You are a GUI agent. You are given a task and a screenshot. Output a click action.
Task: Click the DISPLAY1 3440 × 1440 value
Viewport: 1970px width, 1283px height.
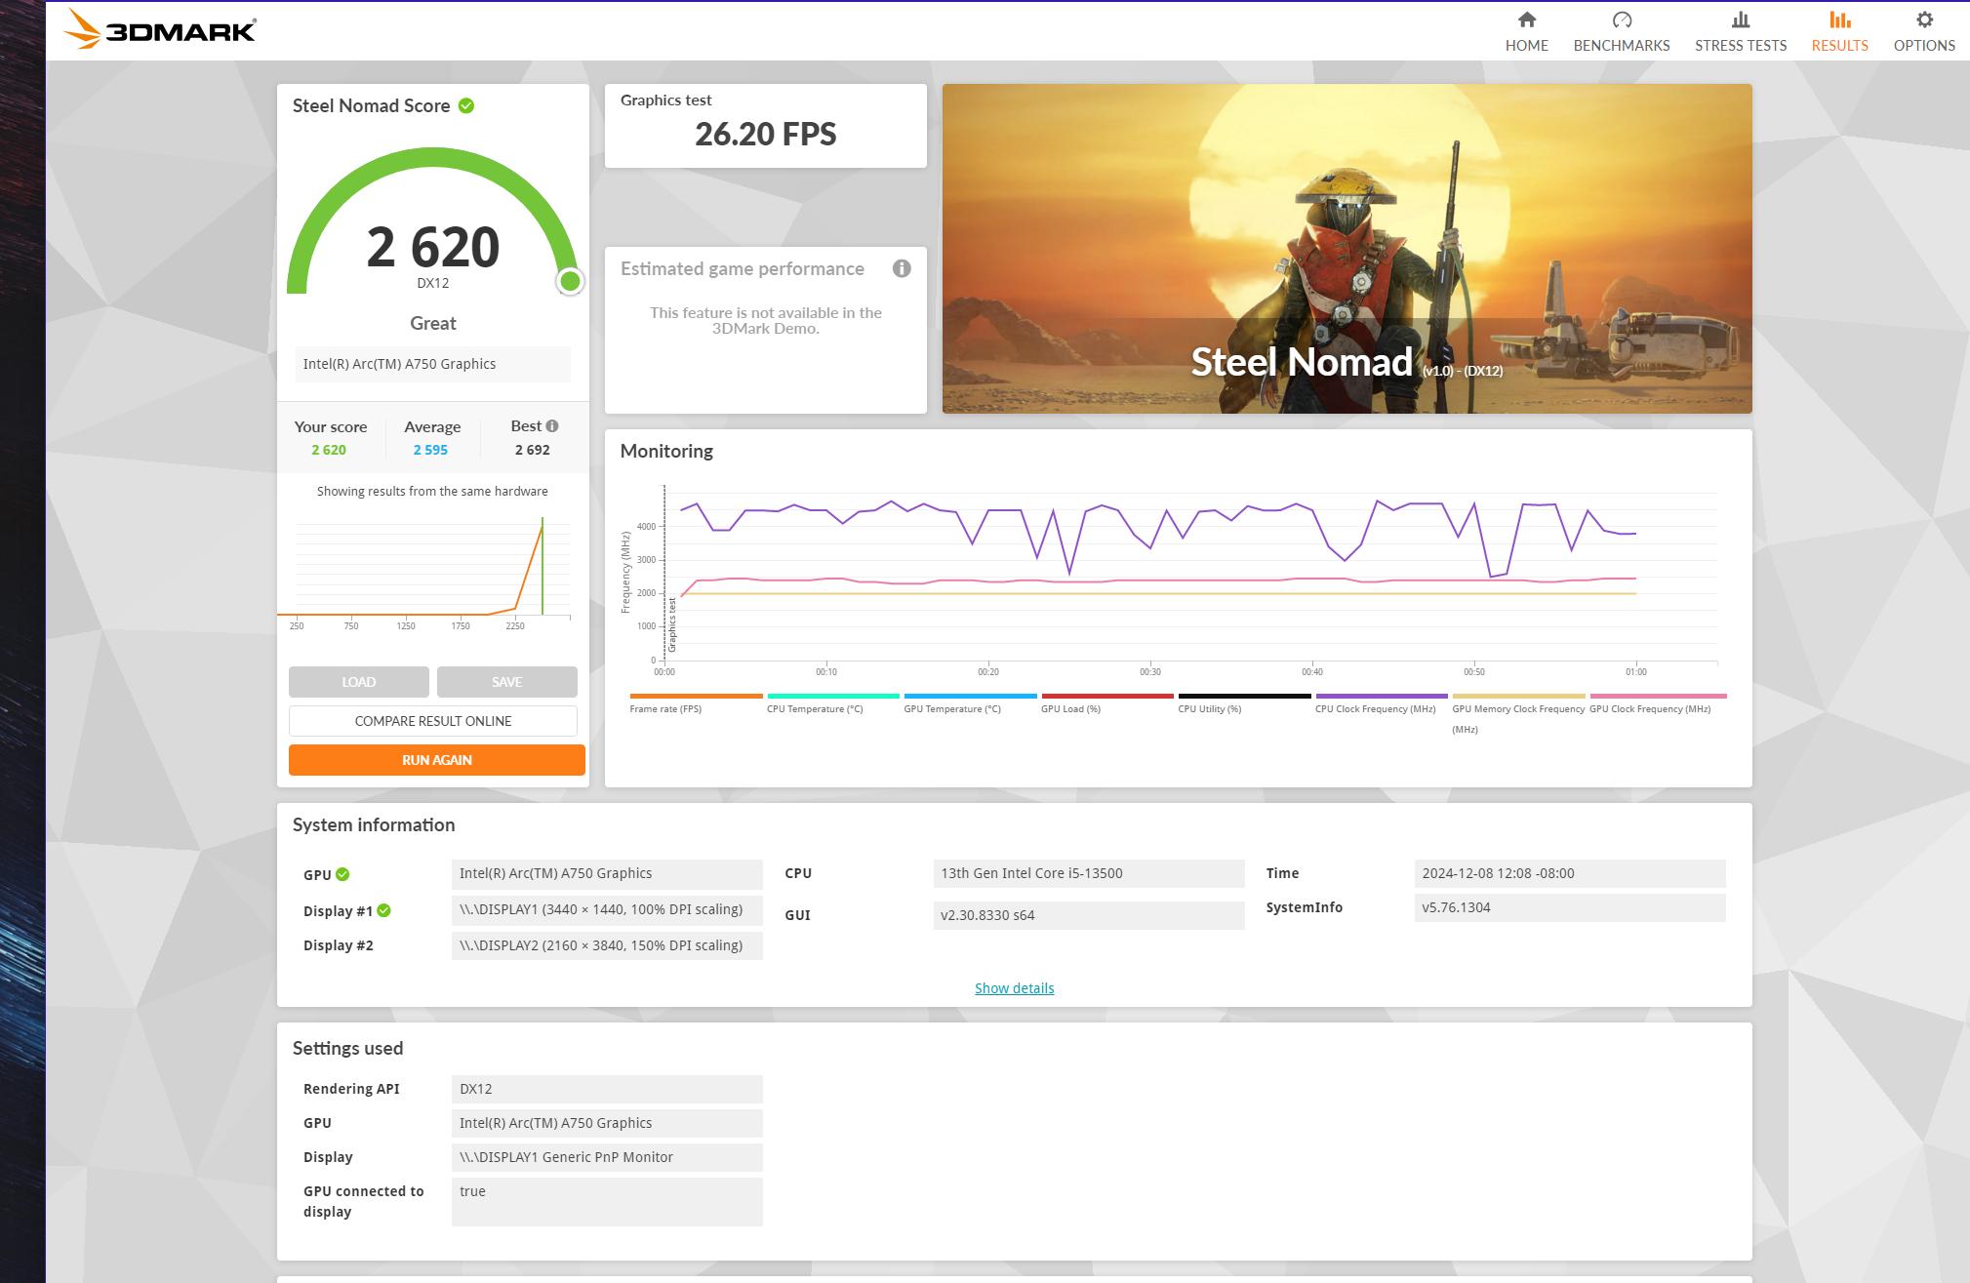click(x=607, y=910)
